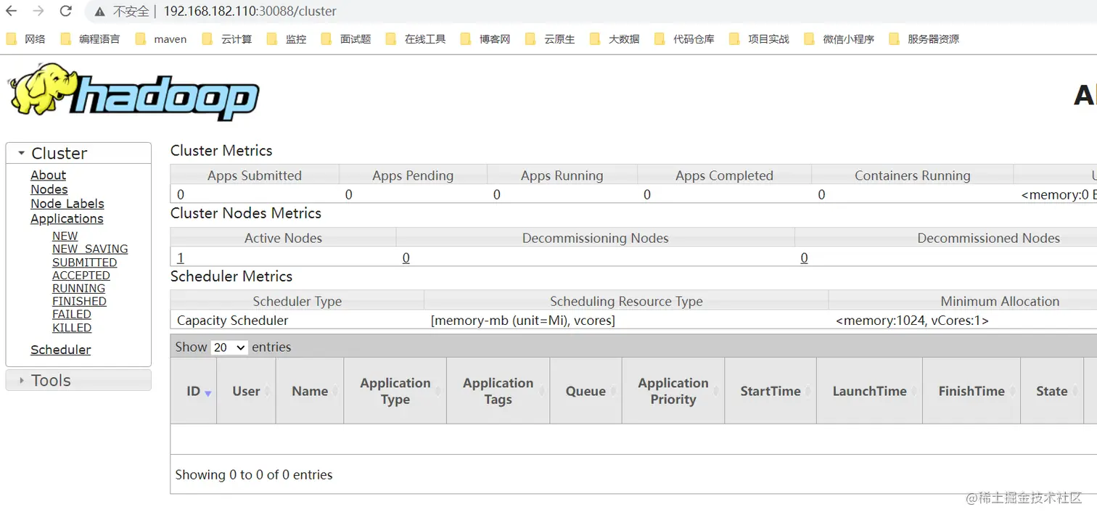Open the Show entries count dropdown
1097x520 pixels.
pos(229,347)
